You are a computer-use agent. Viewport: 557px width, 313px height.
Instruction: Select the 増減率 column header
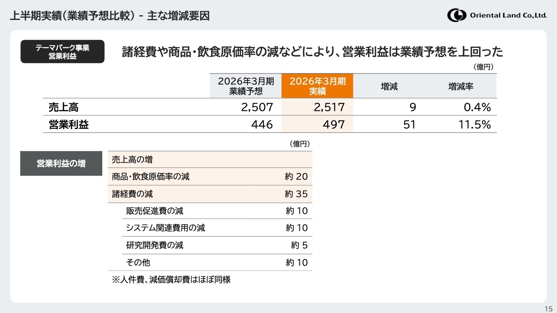(461, 87)
